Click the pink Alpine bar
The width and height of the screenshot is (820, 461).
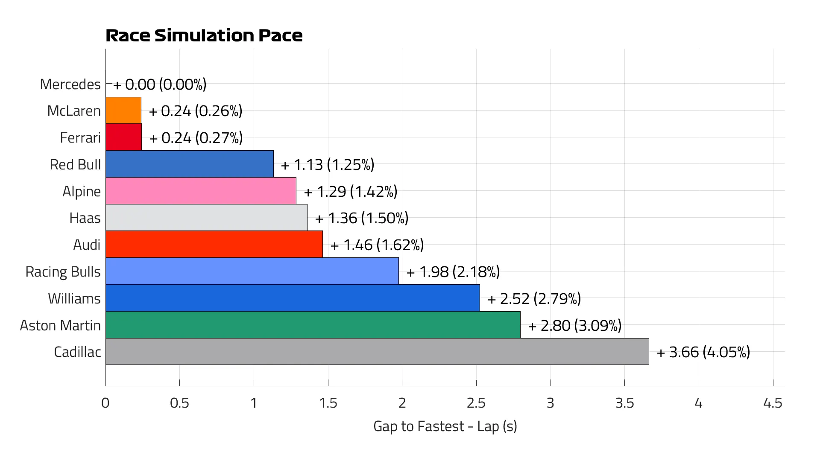pos(201,191)
